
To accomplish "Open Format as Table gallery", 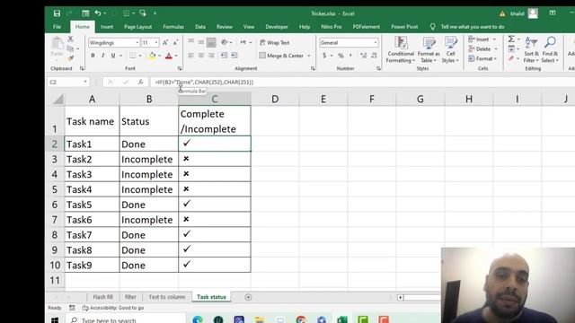I will point(429,49).
